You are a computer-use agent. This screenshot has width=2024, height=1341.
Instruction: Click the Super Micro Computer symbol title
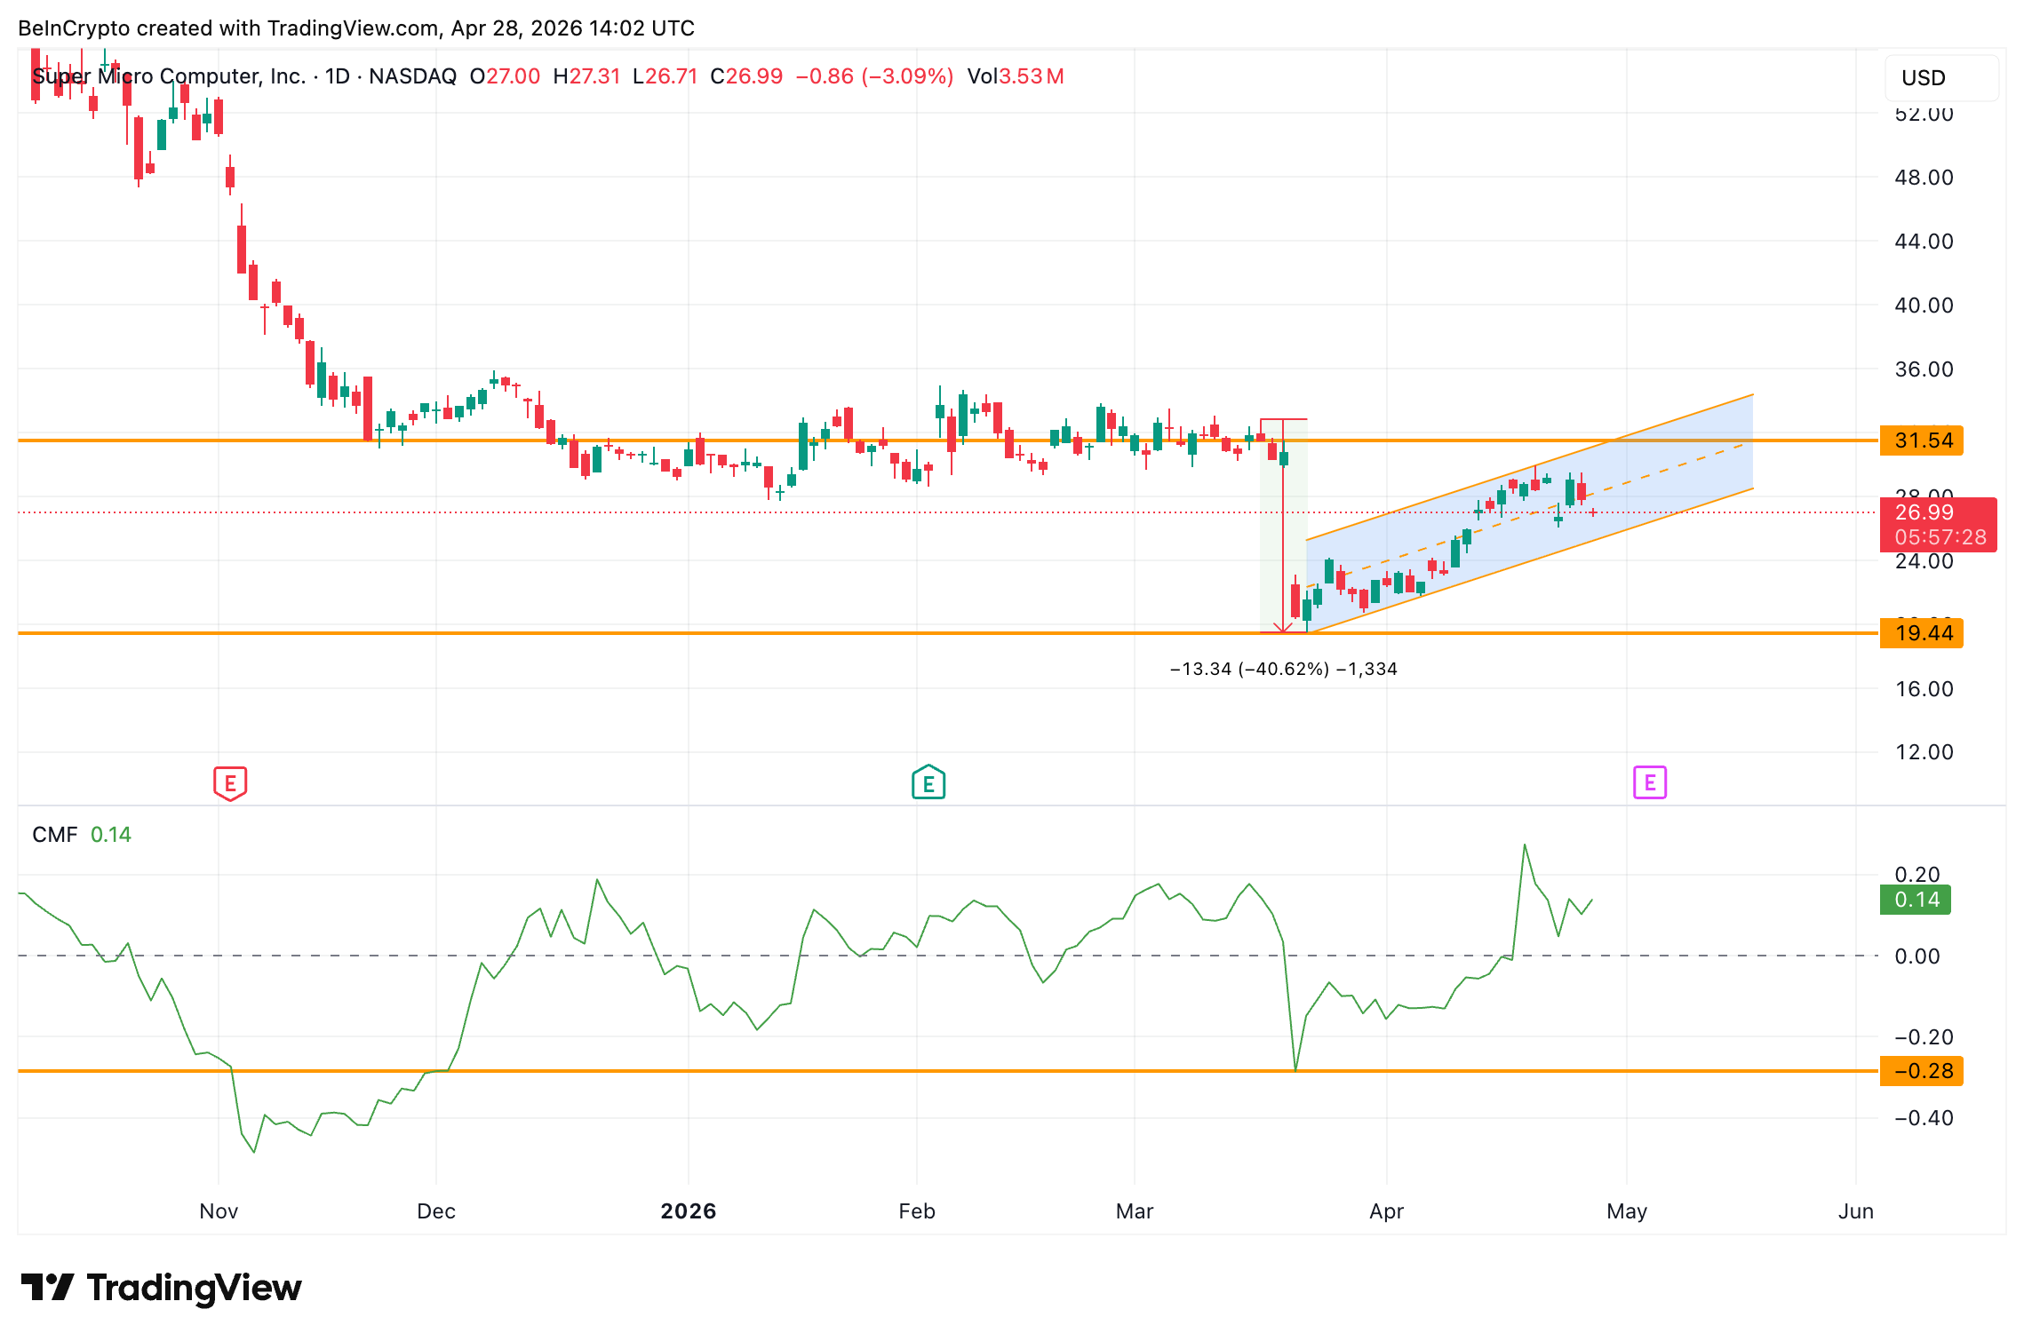[169, 76]
